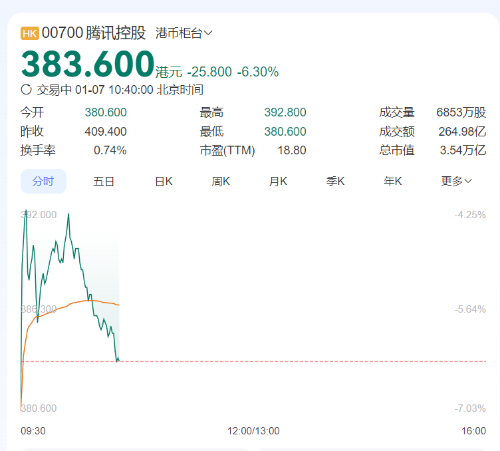
Task: Click the trading status refresh circle icon
Action: click(x=26, y=90)
